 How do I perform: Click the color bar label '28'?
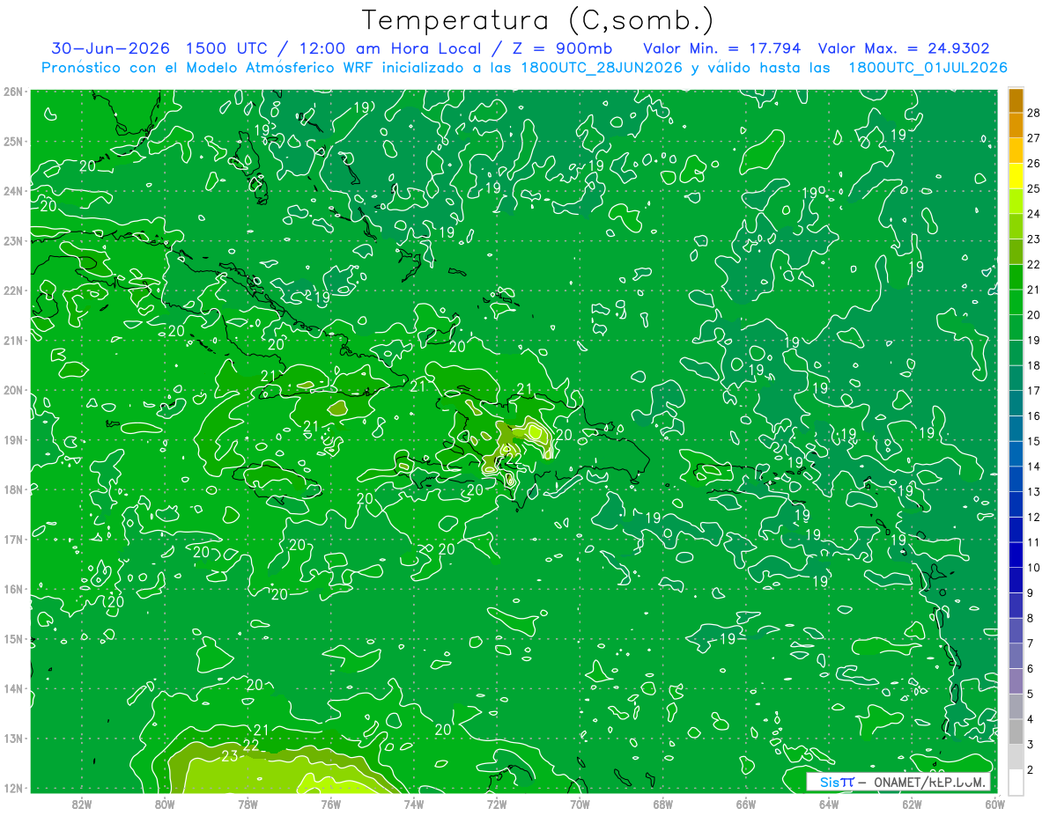pos(1034,113)
